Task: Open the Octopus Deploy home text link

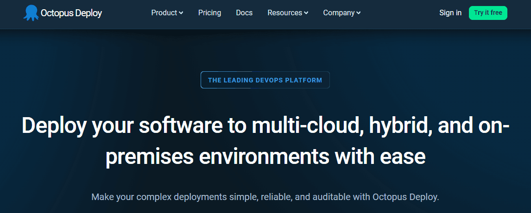Action: pos(71,13)
